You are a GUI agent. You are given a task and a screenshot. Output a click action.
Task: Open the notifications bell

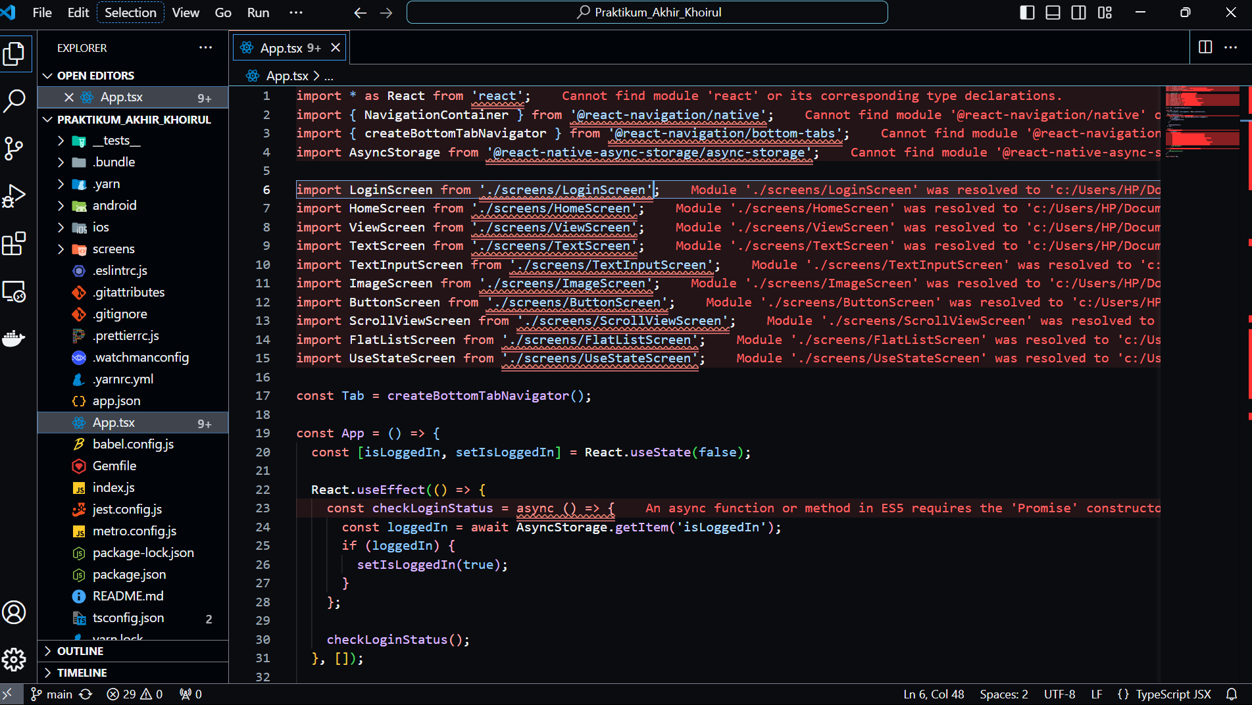pyautogui.click(x=1232, y=694)
